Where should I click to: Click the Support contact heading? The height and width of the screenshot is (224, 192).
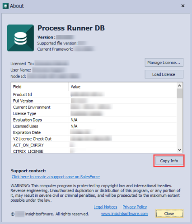[28, 171]
